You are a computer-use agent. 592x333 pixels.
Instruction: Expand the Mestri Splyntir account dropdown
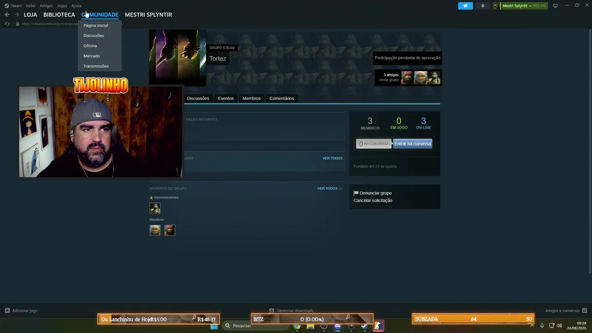click(530, 6)
